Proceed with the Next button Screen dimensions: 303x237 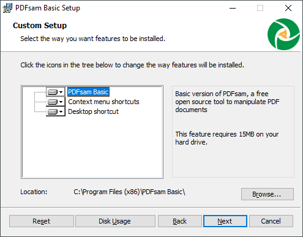[225, 221]
